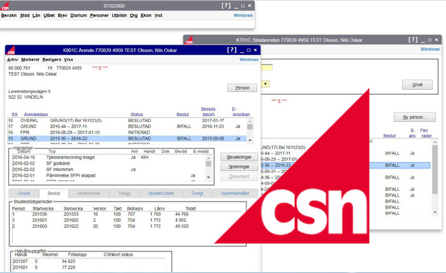Open Markerat menu in K801C window
The image size is (446, 273).
coord(30,59)
